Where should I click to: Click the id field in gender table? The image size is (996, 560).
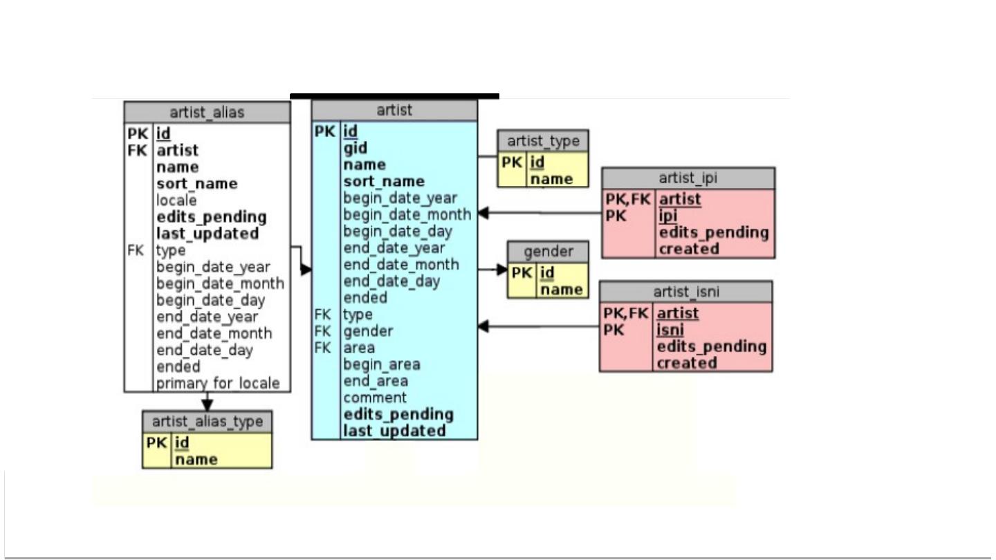click(x=547, y=273)
